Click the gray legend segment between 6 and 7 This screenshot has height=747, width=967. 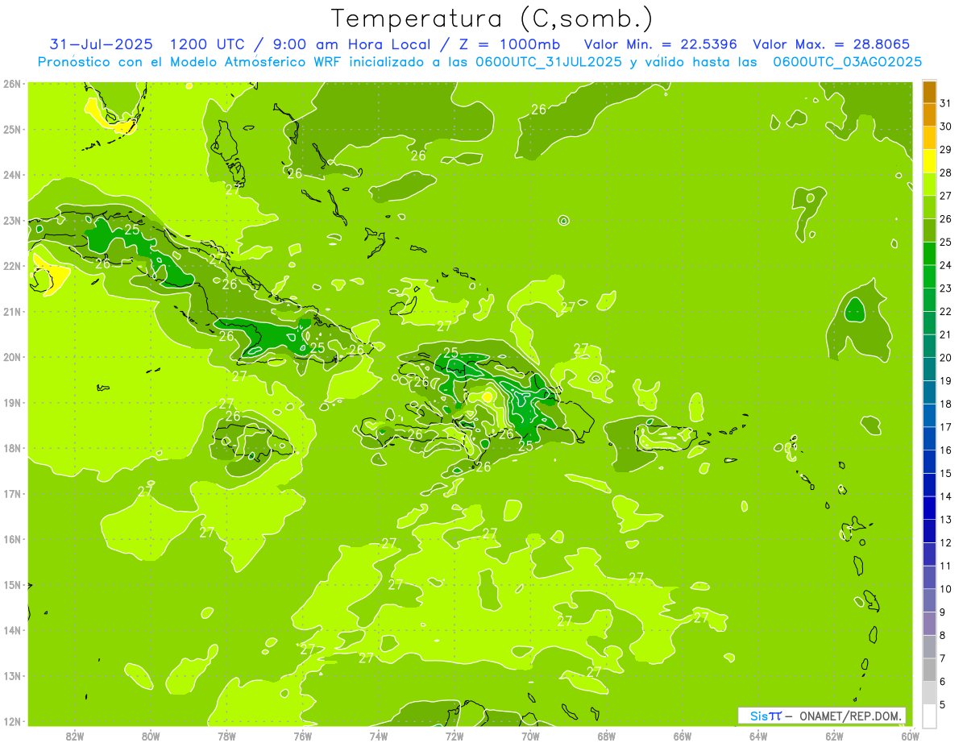click(929, 670)
